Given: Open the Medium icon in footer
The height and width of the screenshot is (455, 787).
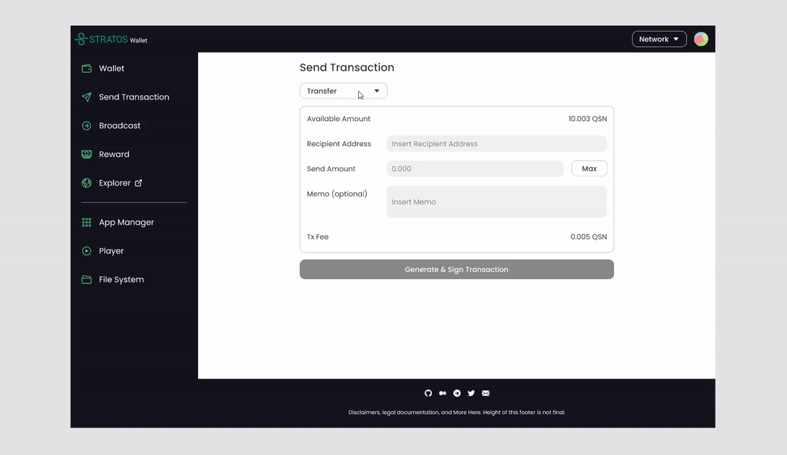Looking at the screenshot, I should click(443, 393).
